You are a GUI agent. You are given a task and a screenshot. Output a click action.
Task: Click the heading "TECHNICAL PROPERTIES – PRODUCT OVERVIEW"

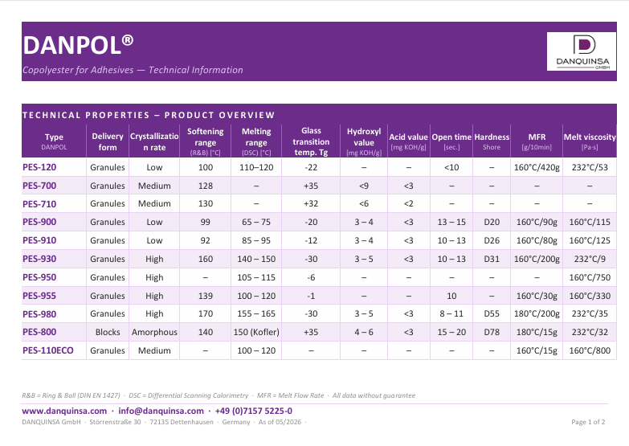(x=149, y=115)
